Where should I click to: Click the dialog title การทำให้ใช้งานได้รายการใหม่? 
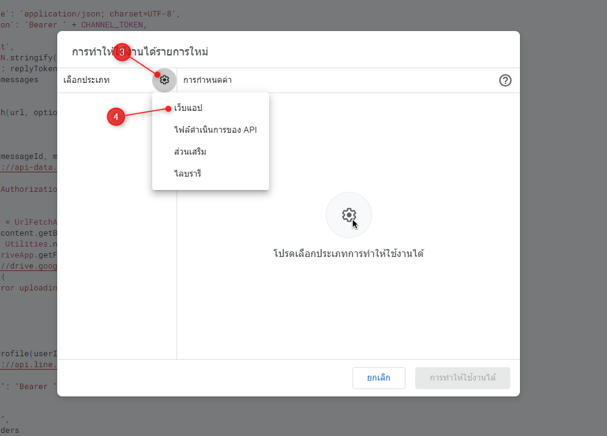pos(140,51)
